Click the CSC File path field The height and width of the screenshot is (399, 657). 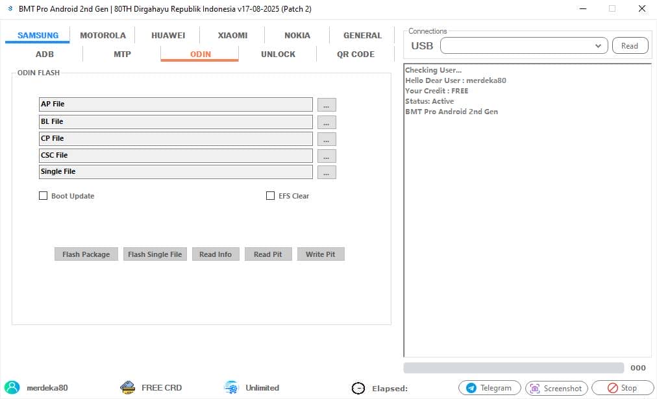point(175,155)
